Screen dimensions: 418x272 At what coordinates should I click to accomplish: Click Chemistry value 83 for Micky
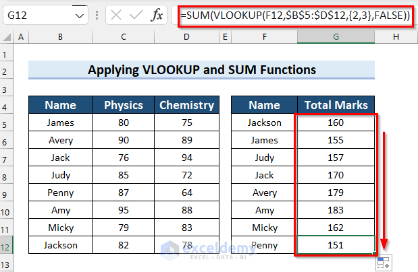click(186, 228)
